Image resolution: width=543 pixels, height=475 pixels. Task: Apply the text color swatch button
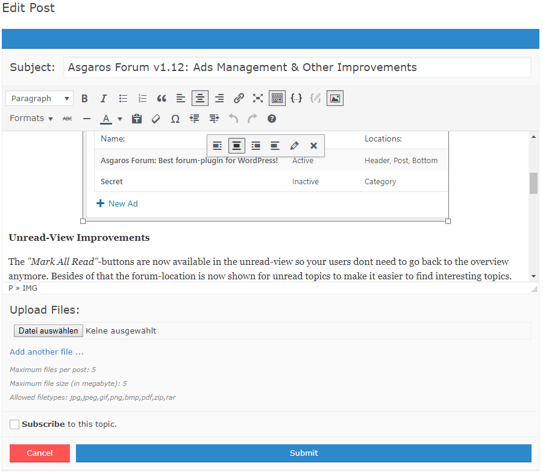pyautogui.click(x=106, y=119)
